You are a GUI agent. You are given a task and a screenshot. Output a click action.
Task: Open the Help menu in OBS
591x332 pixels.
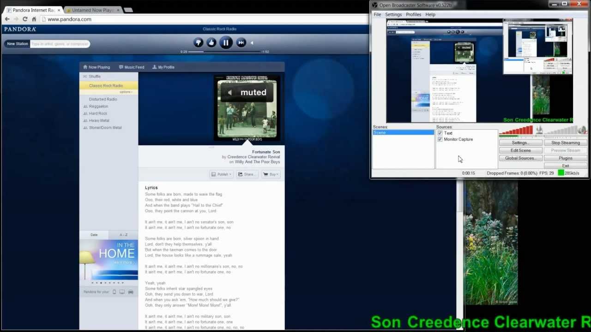click(x=430, y=14)
